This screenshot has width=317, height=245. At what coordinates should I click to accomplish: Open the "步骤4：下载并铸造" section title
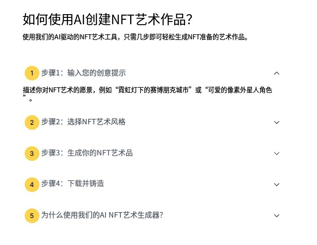(72, 184)
